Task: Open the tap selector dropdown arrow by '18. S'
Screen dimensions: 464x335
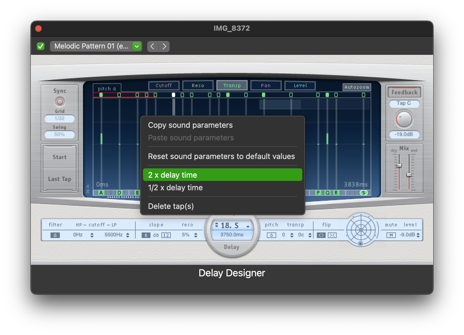Action: coord(248,226)
